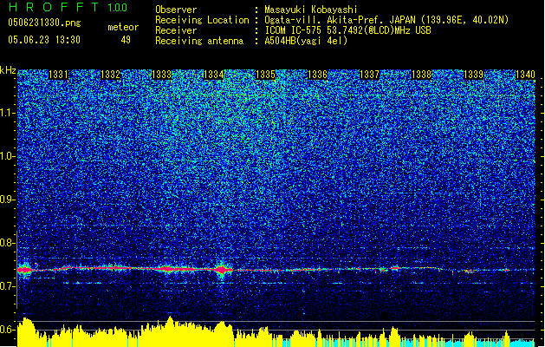Click the 1338 time marker
Screen dimensions: 545x347
[x=421, y=75]
